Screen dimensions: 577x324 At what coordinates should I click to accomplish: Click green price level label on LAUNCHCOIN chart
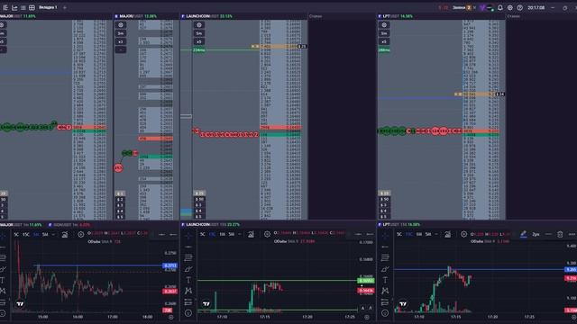click(366, 281)
